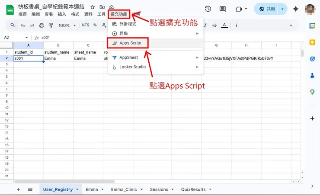The height and width of the screenshot is (195, 320).
Task: Open Google Keep side panel
Action: point(312,42)
